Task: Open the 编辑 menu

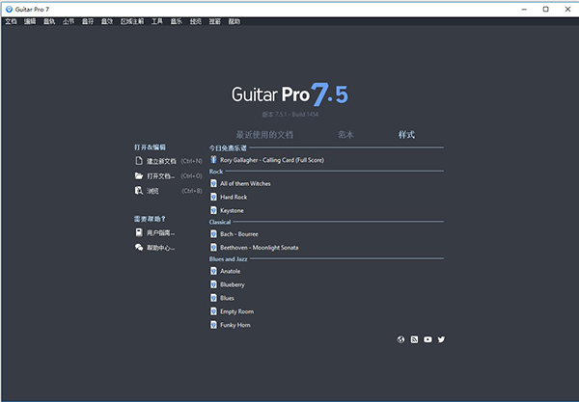Action: click(x=30, y=21)
